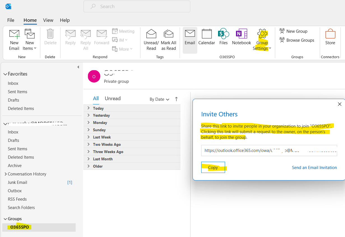Viewport: 345px width, 237px height.
Task: Open the group OneNote Notebook
Action: [241, 37]
